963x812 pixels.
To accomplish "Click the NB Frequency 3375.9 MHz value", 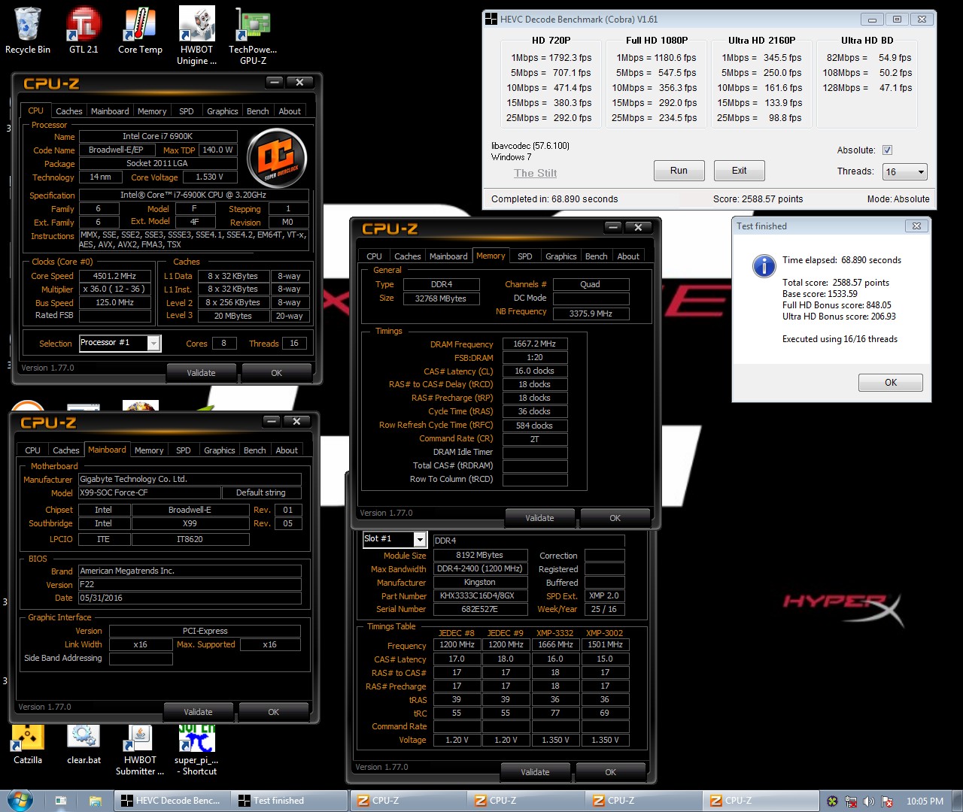I will click(x=591, y=314).
